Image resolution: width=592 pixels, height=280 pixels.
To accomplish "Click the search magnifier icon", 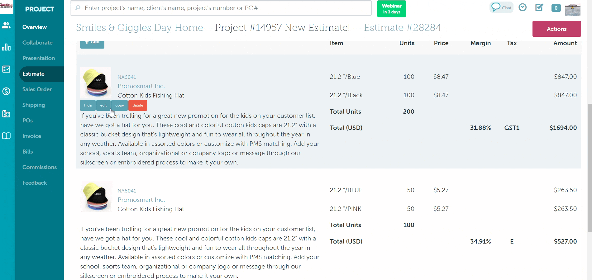I will tap(78, 8).
